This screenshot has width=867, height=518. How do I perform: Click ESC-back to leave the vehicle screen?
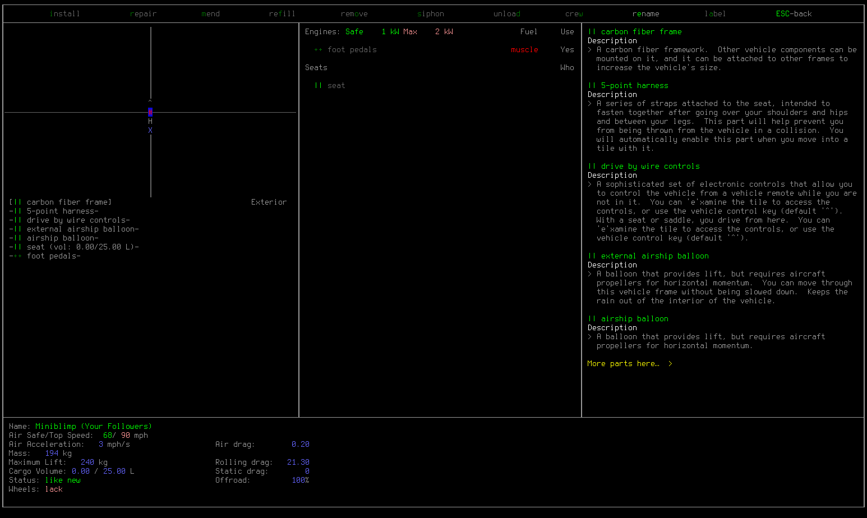794,14
